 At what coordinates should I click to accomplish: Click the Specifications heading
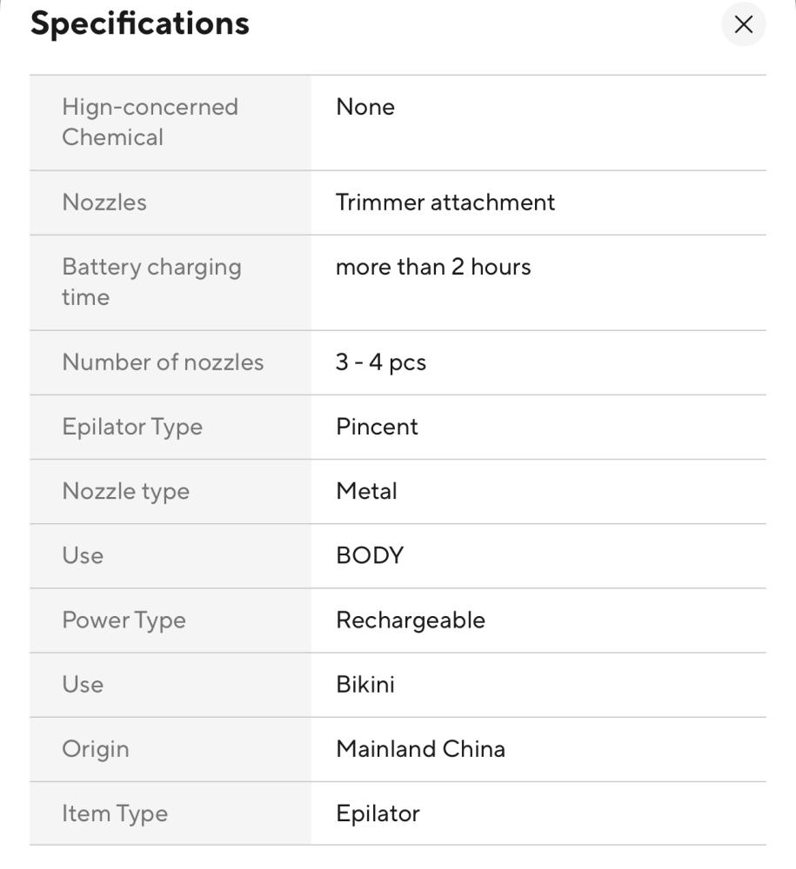click(x=140, y=23)
